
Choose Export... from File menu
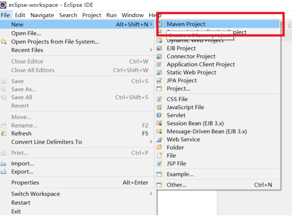click(x=77, y=171)
